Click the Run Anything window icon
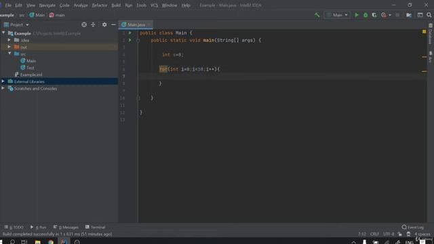 tap(420, 15)
